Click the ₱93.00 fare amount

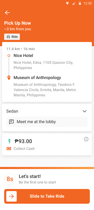click(x=23, y=141)
